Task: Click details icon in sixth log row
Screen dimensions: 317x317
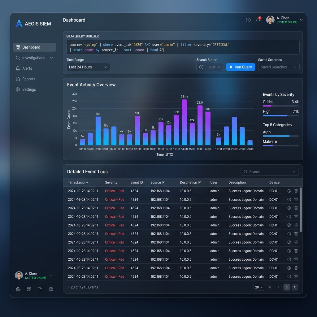Action: [289, 234]
